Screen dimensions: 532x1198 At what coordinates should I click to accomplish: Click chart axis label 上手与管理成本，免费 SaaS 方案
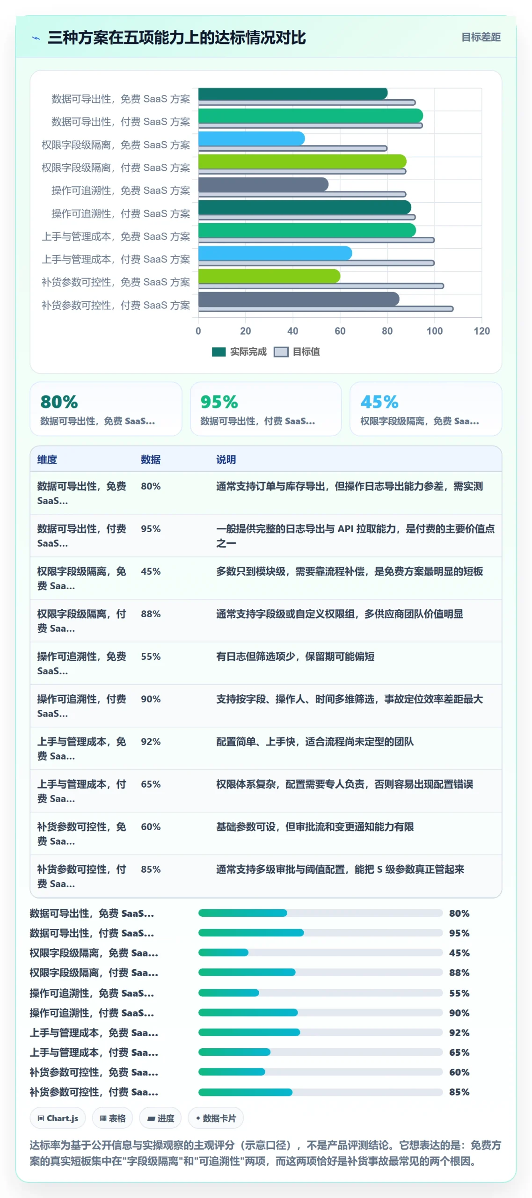point(116,236)
